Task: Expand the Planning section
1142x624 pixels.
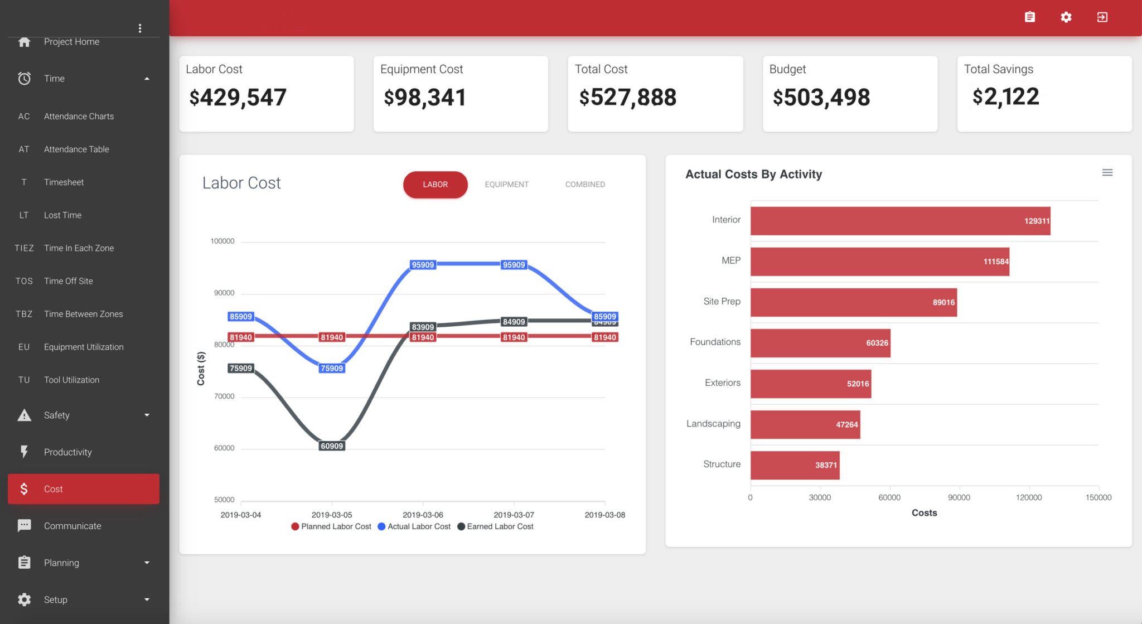Action: click(147, 562)
